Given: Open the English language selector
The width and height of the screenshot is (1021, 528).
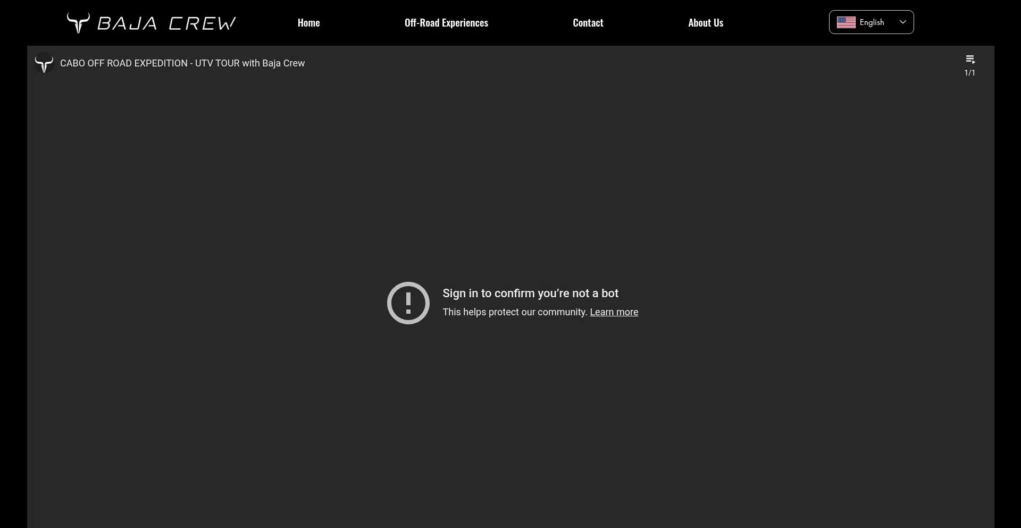Looking at the screenshot, I should pyautogui.click(x=871, y=22).
